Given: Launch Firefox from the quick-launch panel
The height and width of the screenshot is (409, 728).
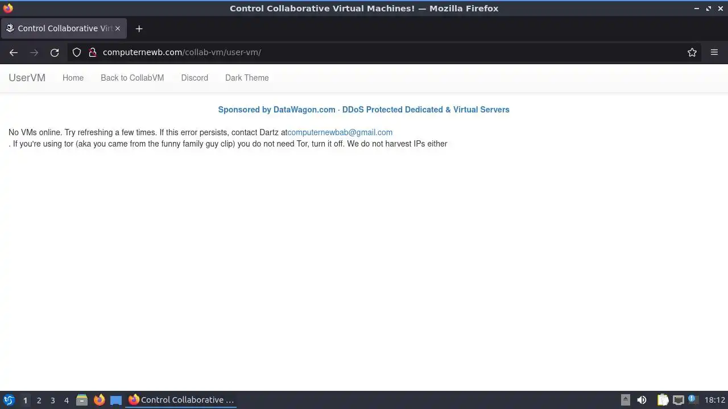Looking at the screenshot, I should tap(99, 400).
